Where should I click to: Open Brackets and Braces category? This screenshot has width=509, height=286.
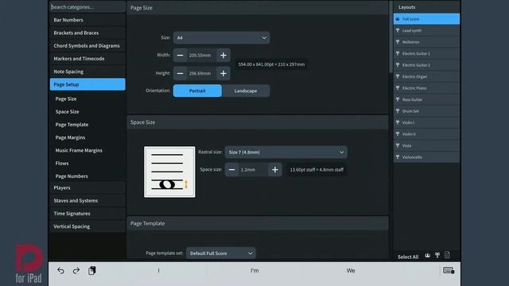point(87,33)
